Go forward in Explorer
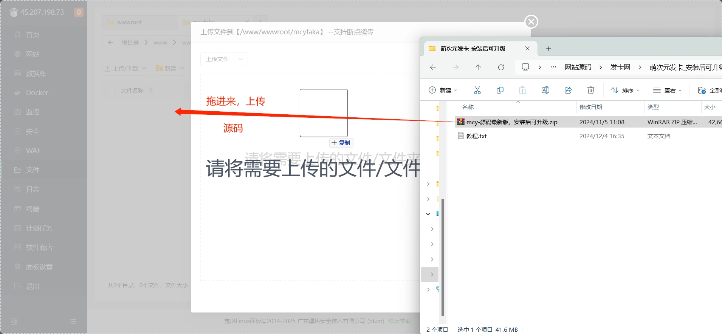The height and width of the screenshot is (334, 722). tap(456, 67)
